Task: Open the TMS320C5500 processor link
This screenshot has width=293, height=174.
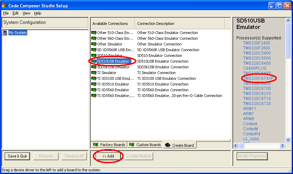Action: coord(257,58)
